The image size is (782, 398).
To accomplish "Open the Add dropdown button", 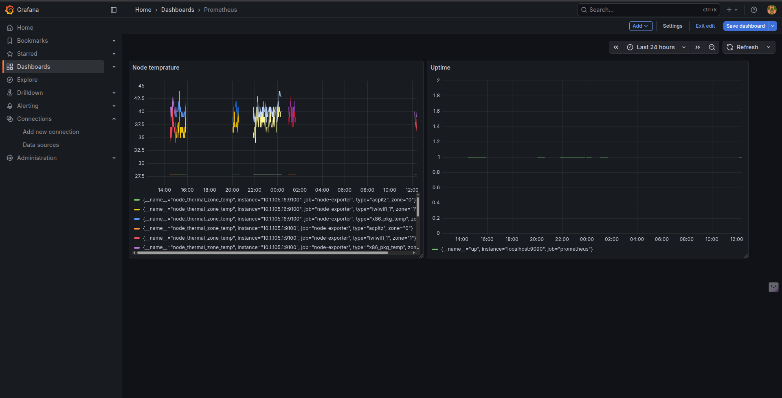I will pyautogui.click(x=641, y=26).
